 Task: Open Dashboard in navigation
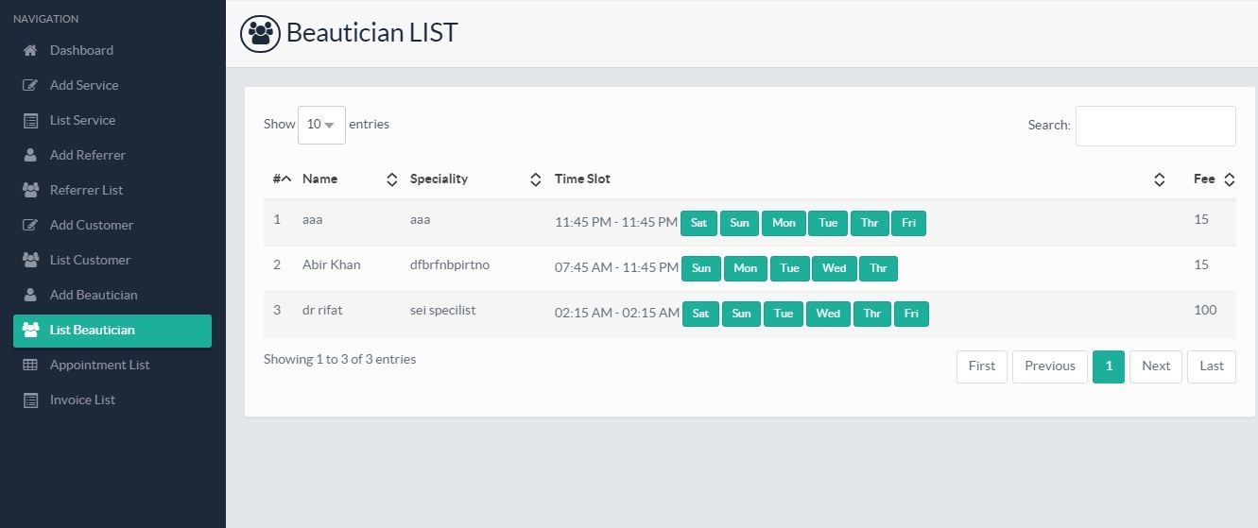[x=81, y=50]
